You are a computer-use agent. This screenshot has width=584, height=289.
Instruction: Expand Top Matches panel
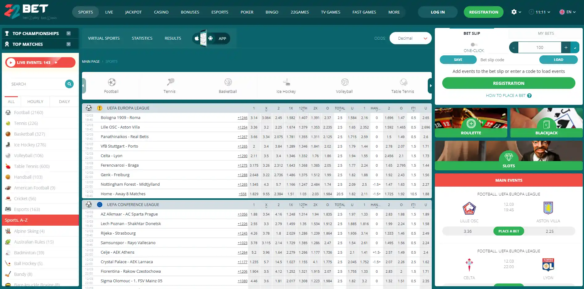click(x=68, y=44)
